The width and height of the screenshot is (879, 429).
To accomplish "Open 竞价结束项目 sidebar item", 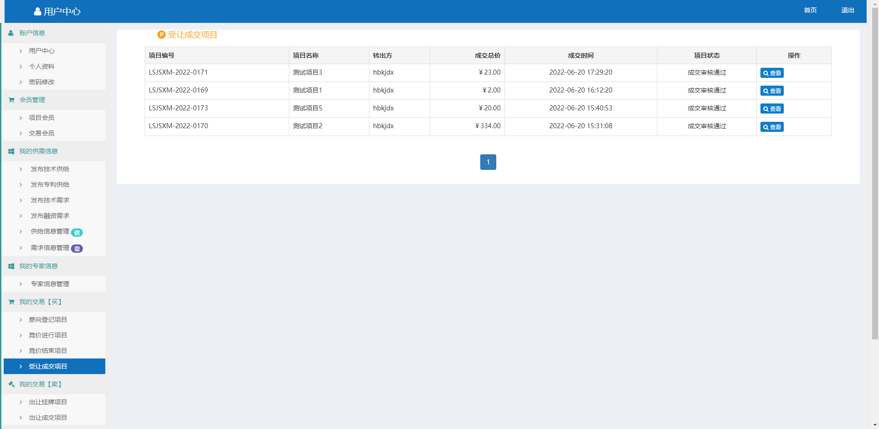I will (x=54, y=351).
